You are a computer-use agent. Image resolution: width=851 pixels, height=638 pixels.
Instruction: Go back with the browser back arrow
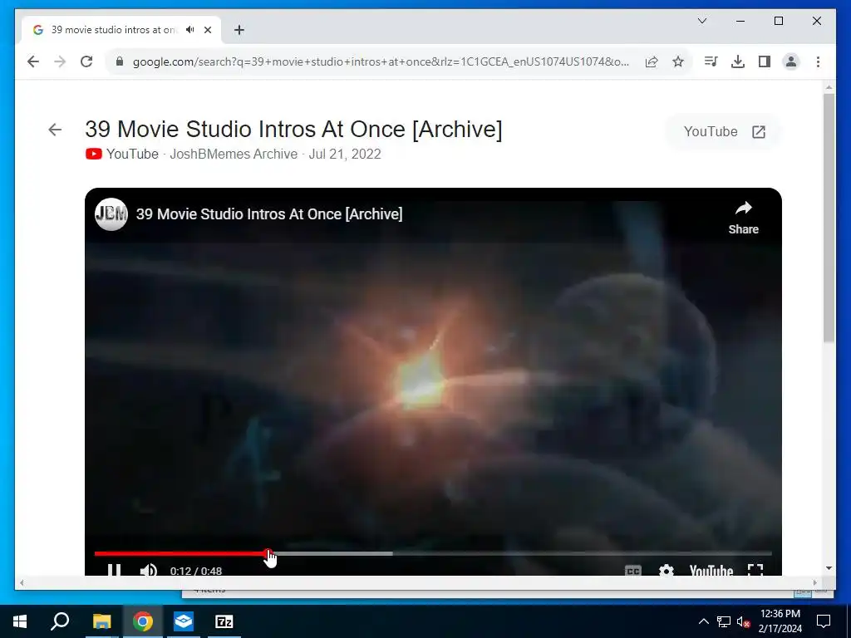[33, 61]
